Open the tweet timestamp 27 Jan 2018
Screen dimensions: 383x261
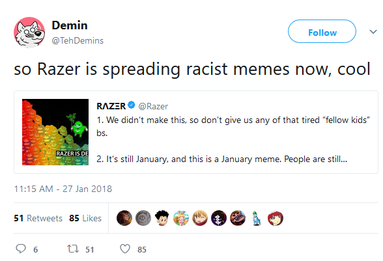(x=63, y=189)
